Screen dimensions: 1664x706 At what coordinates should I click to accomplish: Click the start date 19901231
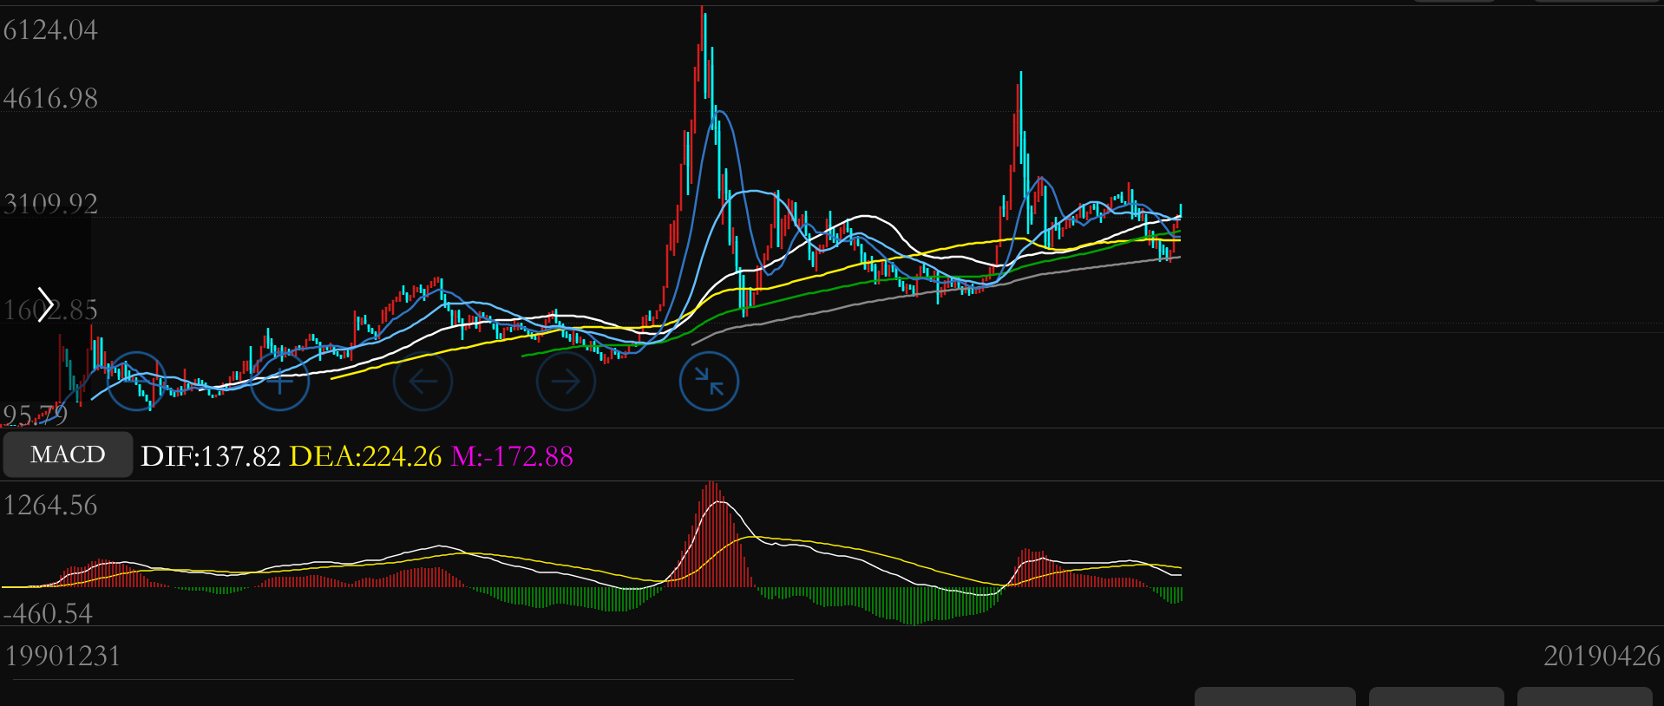pos(62,656)
